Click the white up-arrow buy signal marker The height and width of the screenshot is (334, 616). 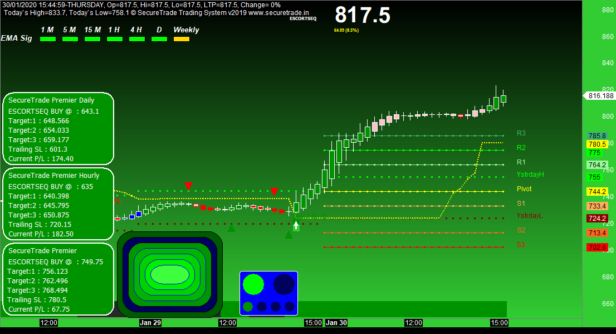[x=296, y=226]
